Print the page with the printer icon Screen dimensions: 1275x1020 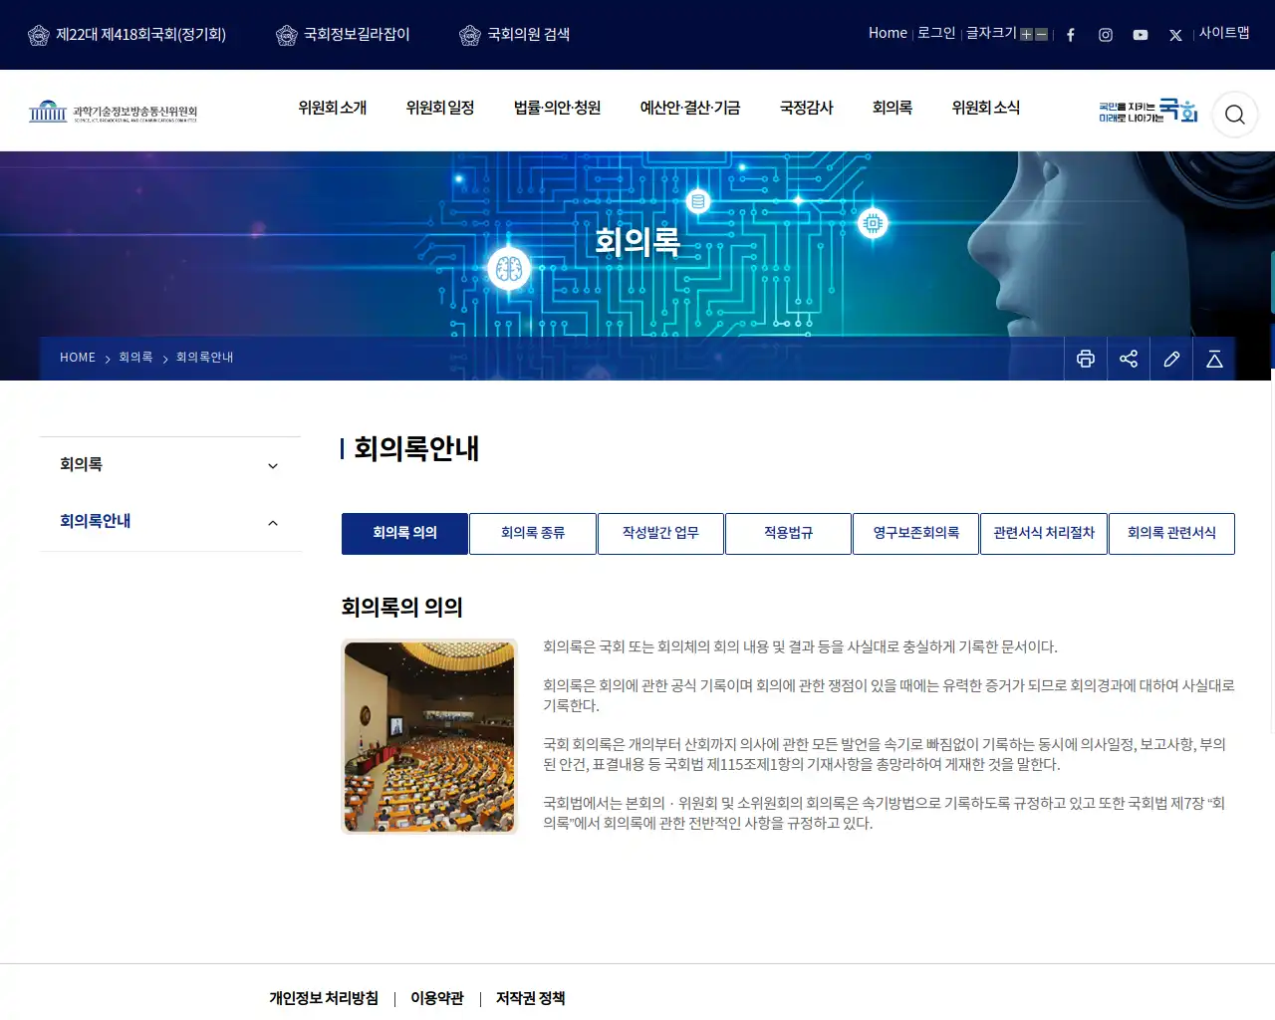point(1086,359)
